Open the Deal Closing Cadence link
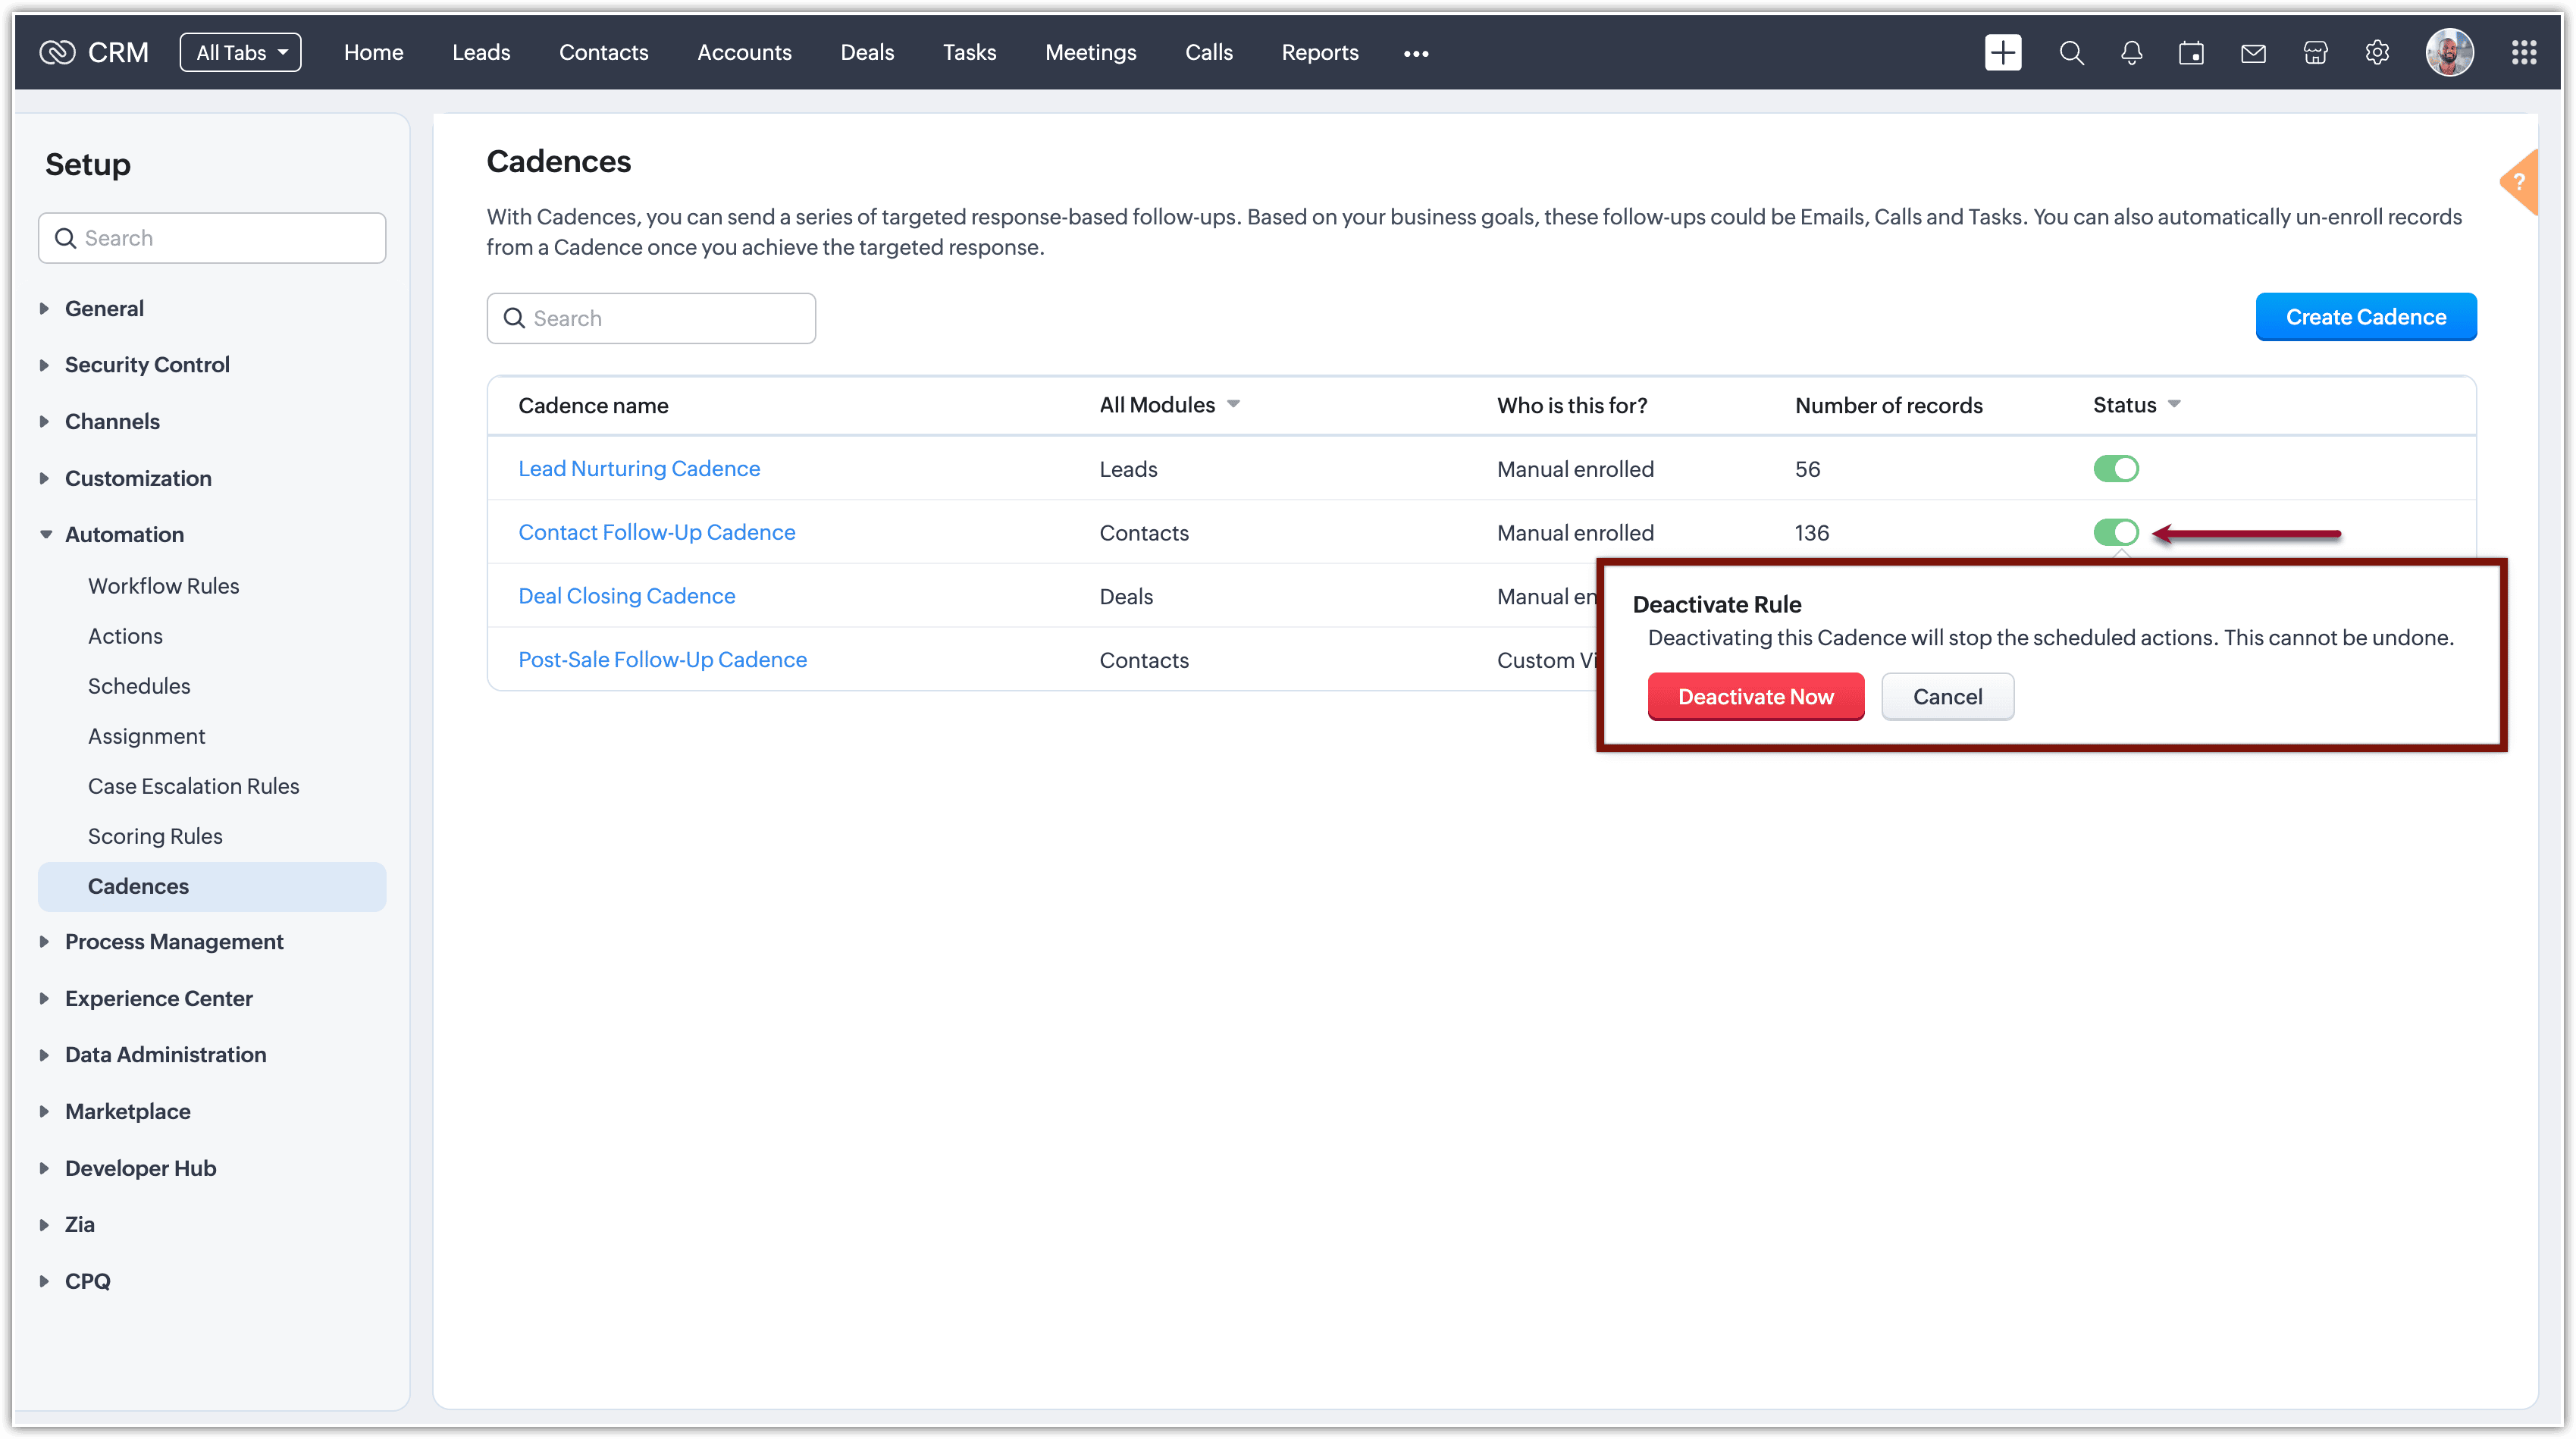The width and height of the screenshot is (2576, 1439). click(x=626, y=596)
